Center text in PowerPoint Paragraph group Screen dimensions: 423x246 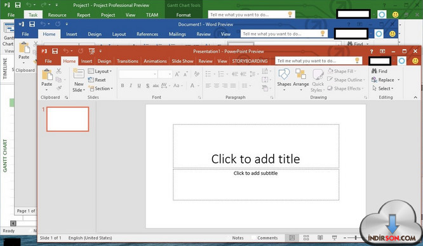[x=217, y=86]
